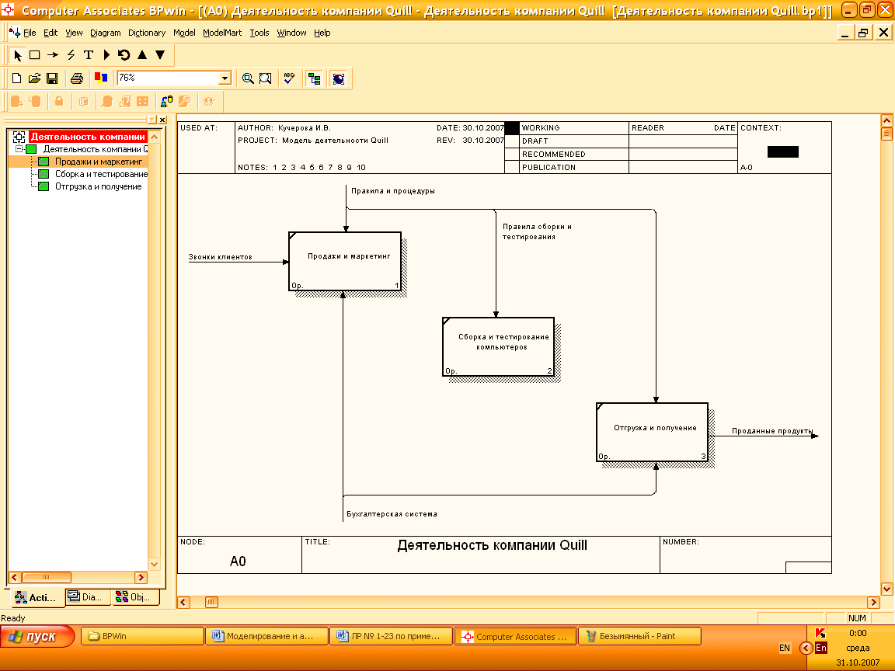
Task: Select Отгрузка и получение in tree
Action: (x=98, y=186)
